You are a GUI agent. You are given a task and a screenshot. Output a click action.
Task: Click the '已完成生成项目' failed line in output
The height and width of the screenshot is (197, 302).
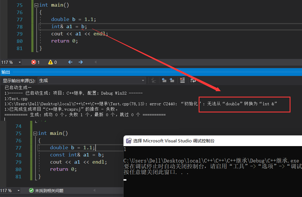pos(61,109)
